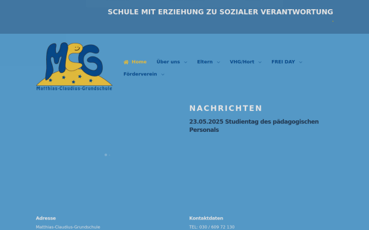Expand the Eltern dropdown arrow
Screen dimensions: 369x230
click(218, 62)
